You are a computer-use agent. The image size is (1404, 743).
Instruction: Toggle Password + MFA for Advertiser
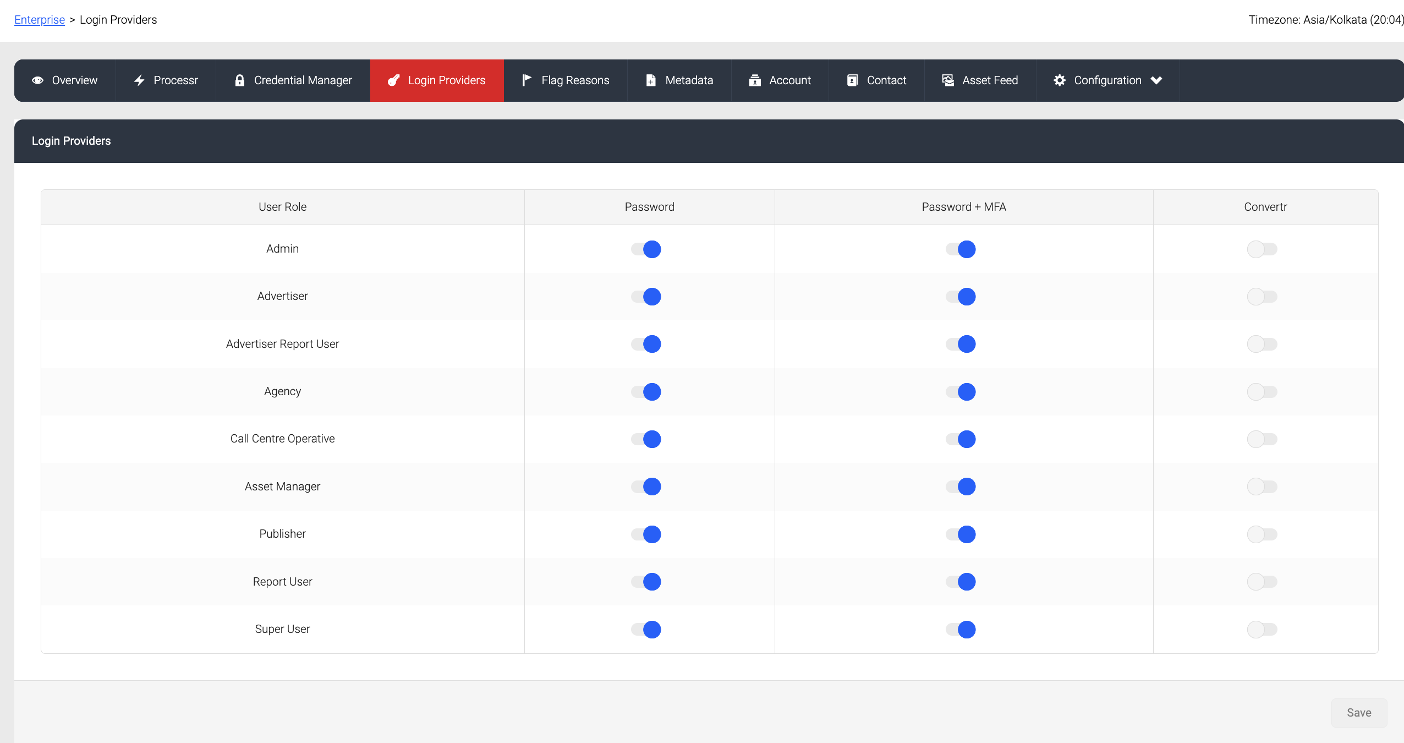(961, 297)
